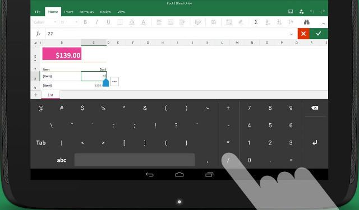Tap the backspace key on the keyboard
Viewport: 359px width, 210px height.
[315, 108]
